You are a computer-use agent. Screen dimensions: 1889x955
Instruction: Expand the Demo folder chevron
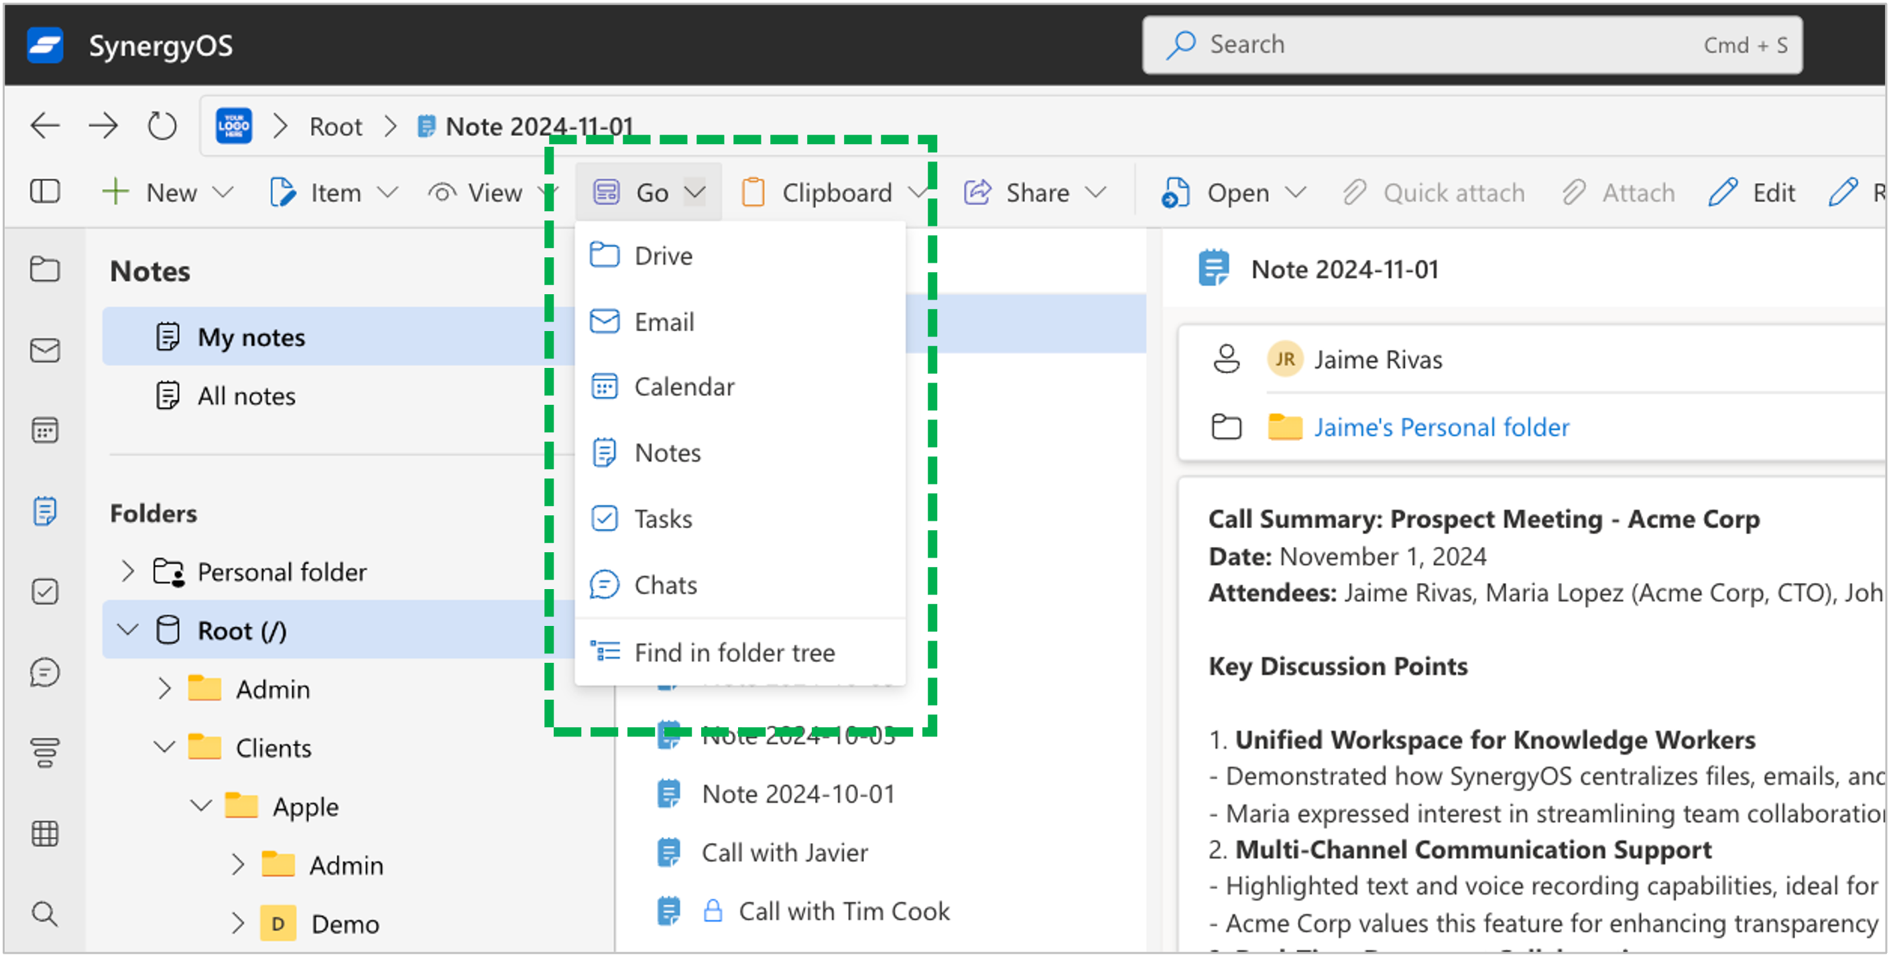[x=237, y=923]
